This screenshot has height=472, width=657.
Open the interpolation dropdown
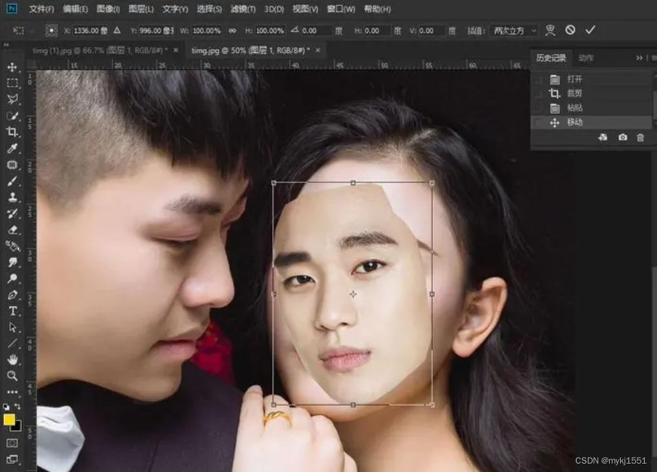514,30
